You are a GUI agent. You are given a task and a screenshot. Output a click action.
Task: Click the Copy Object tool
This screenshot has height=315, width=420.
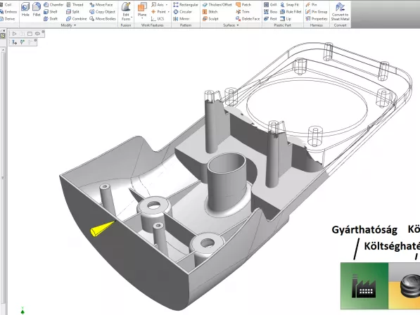click(x=102, y=12)
